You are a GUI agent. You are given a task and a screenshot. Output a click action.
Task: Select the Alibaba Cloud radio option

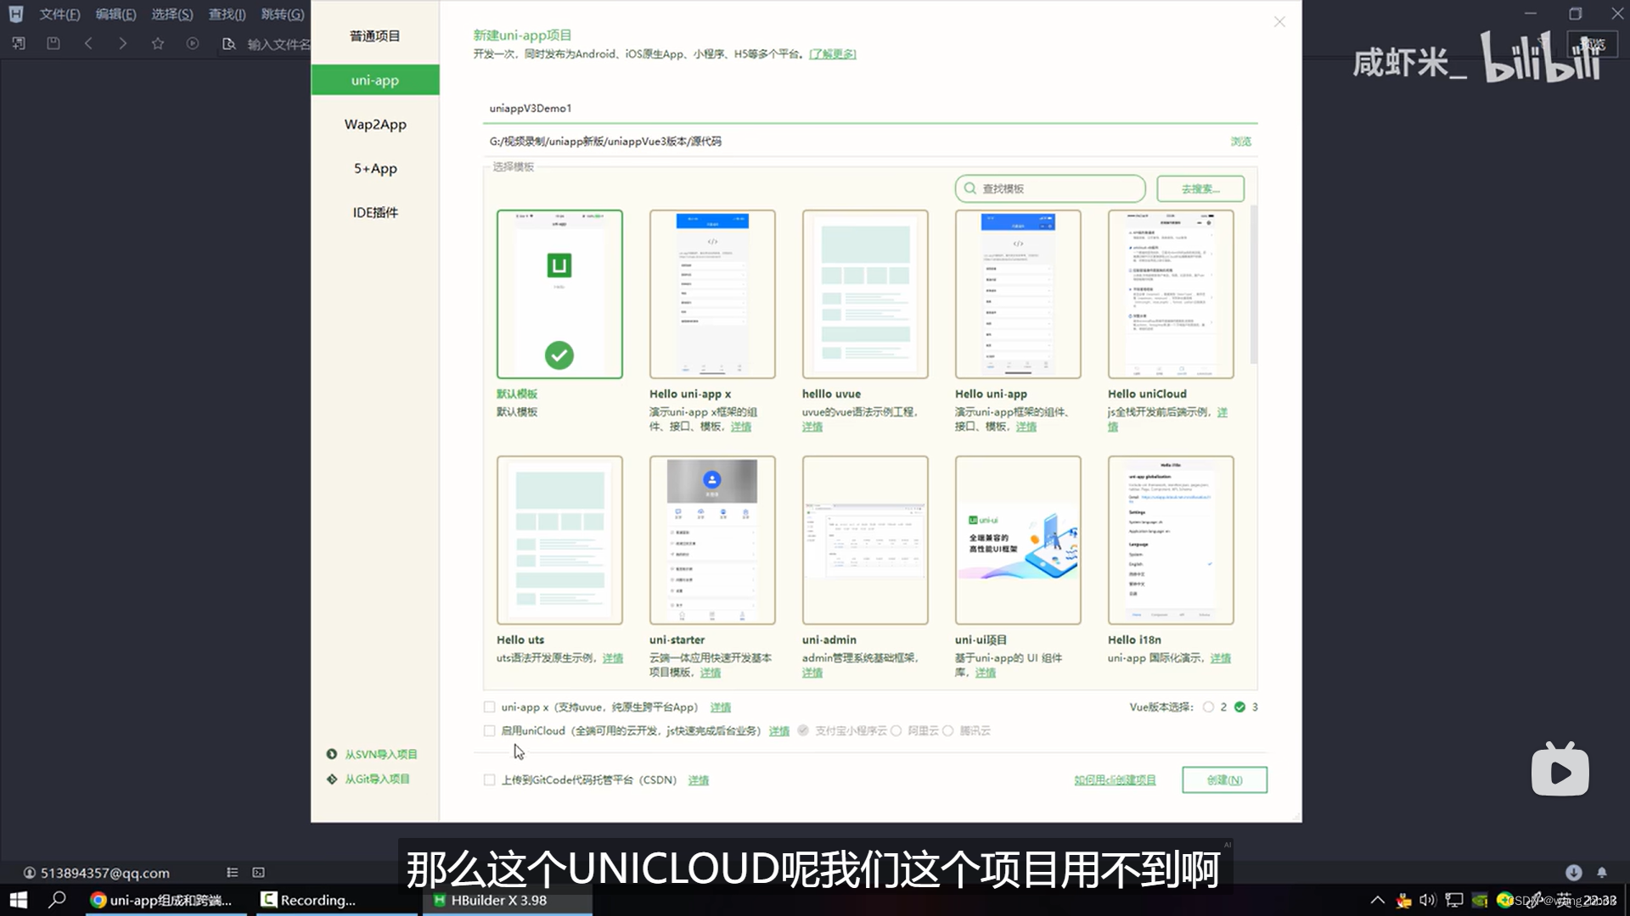[896, 730]
